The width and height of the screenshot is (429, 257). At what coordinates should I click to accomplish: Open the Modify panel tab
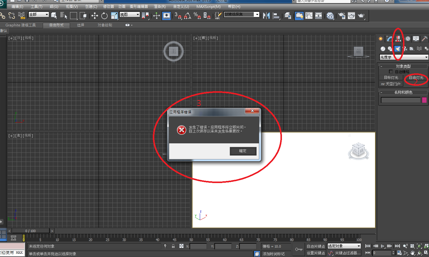389,39
